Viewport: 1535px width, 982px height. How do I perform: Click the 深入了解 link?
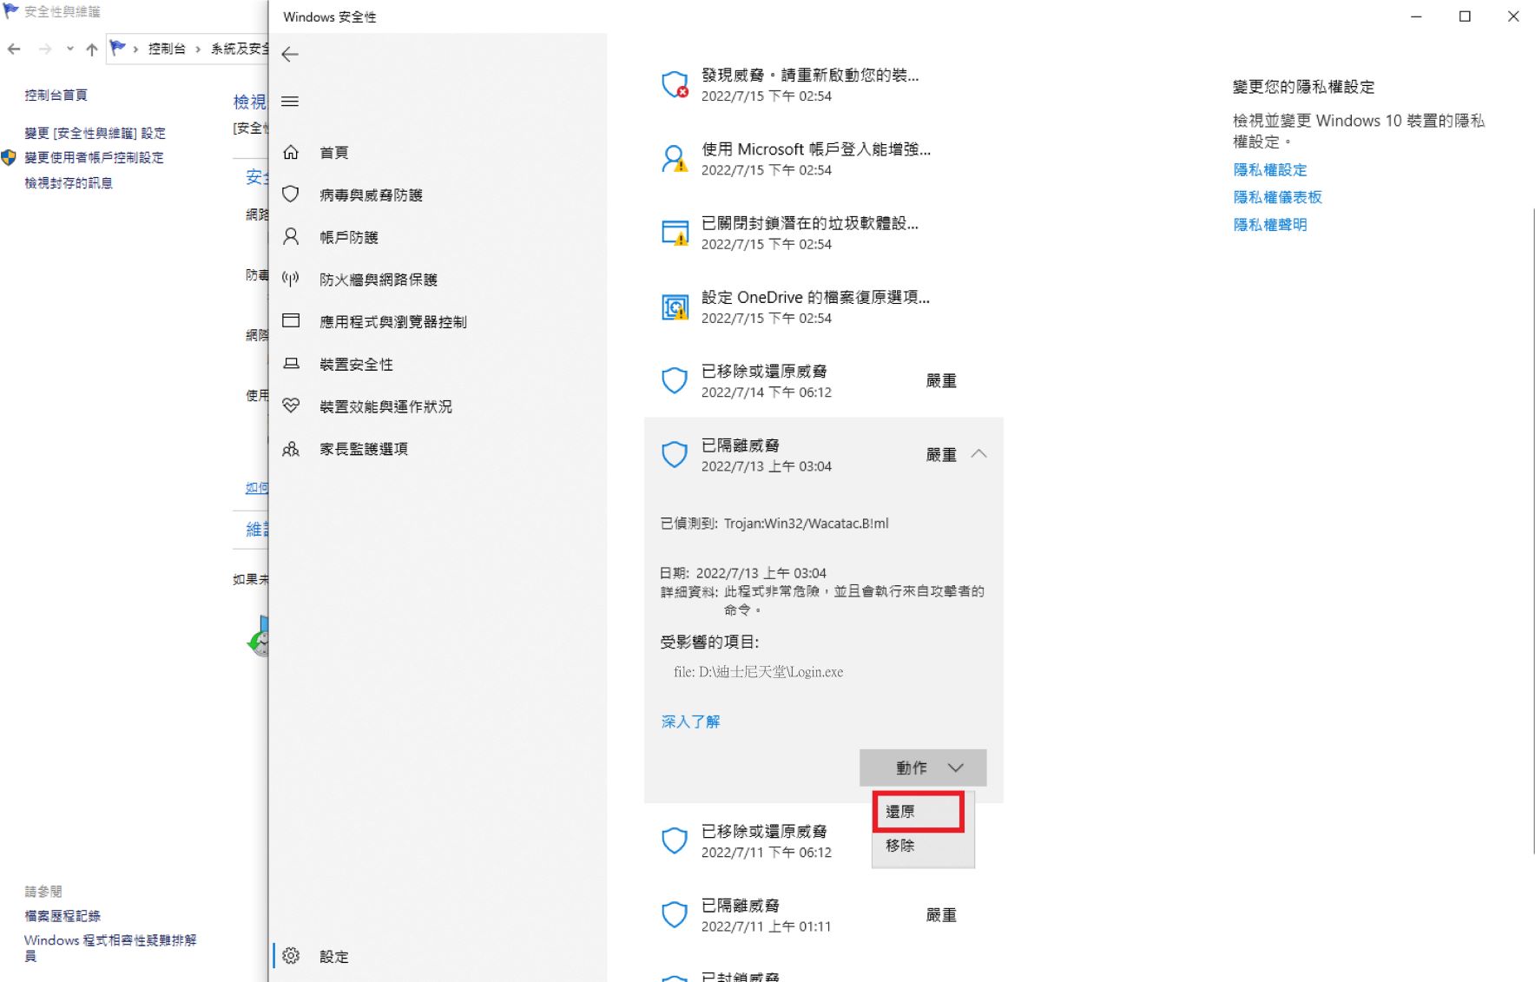[x=690, y=722]
